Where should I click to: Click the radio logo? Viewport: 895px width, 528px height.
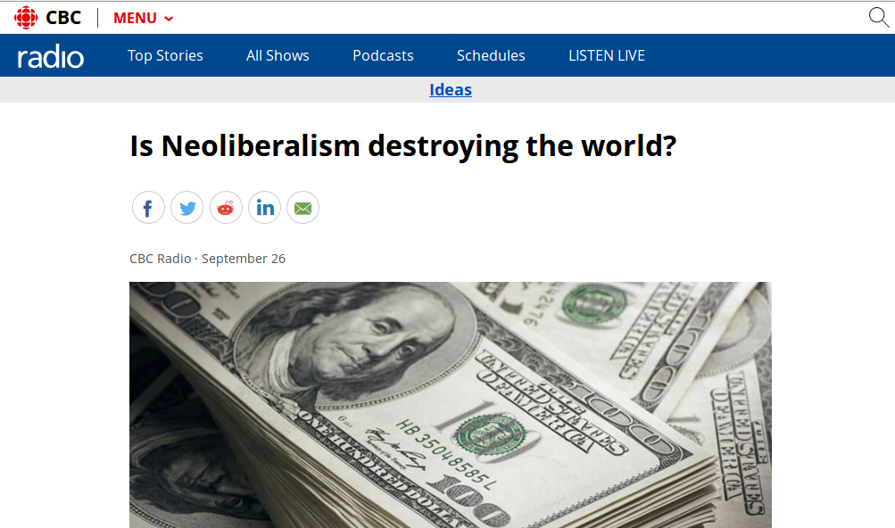pyautogui.click(x=50, y=56)
